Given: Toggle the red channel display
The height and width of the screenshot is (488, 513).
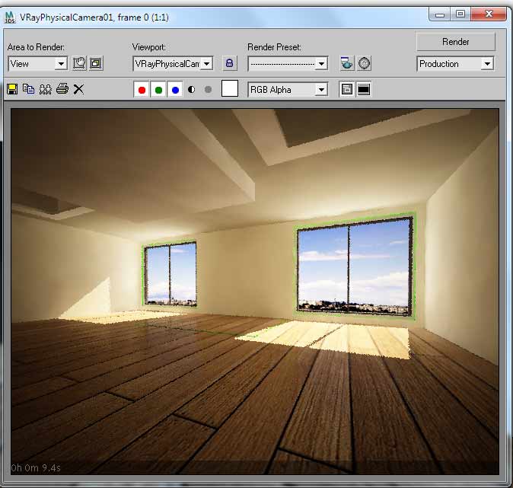Looking at the screenshot, I should (x=142, y=90).
